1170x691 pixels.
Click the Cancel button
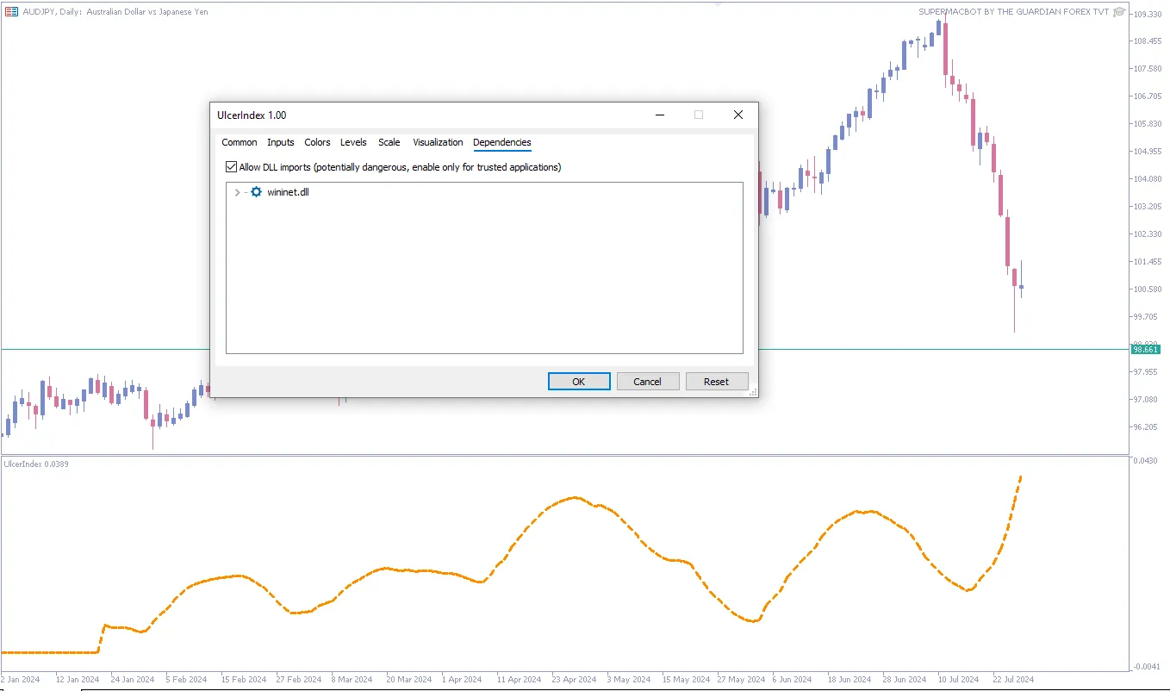[648, 382]
